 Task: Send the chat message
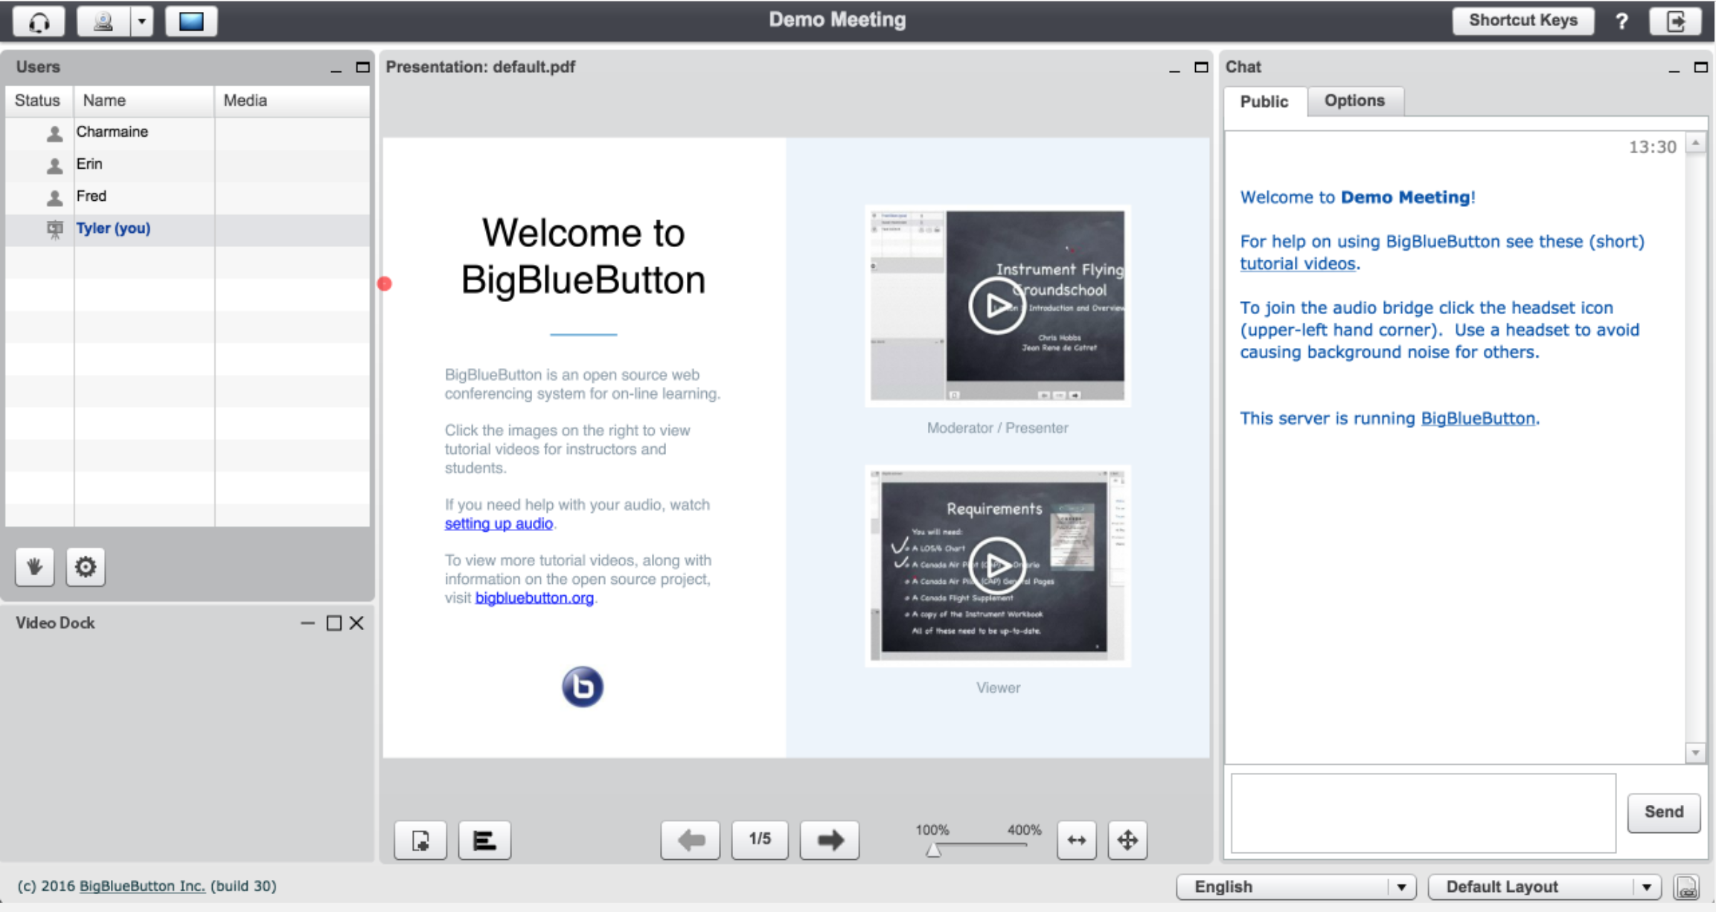(1664, 812)
